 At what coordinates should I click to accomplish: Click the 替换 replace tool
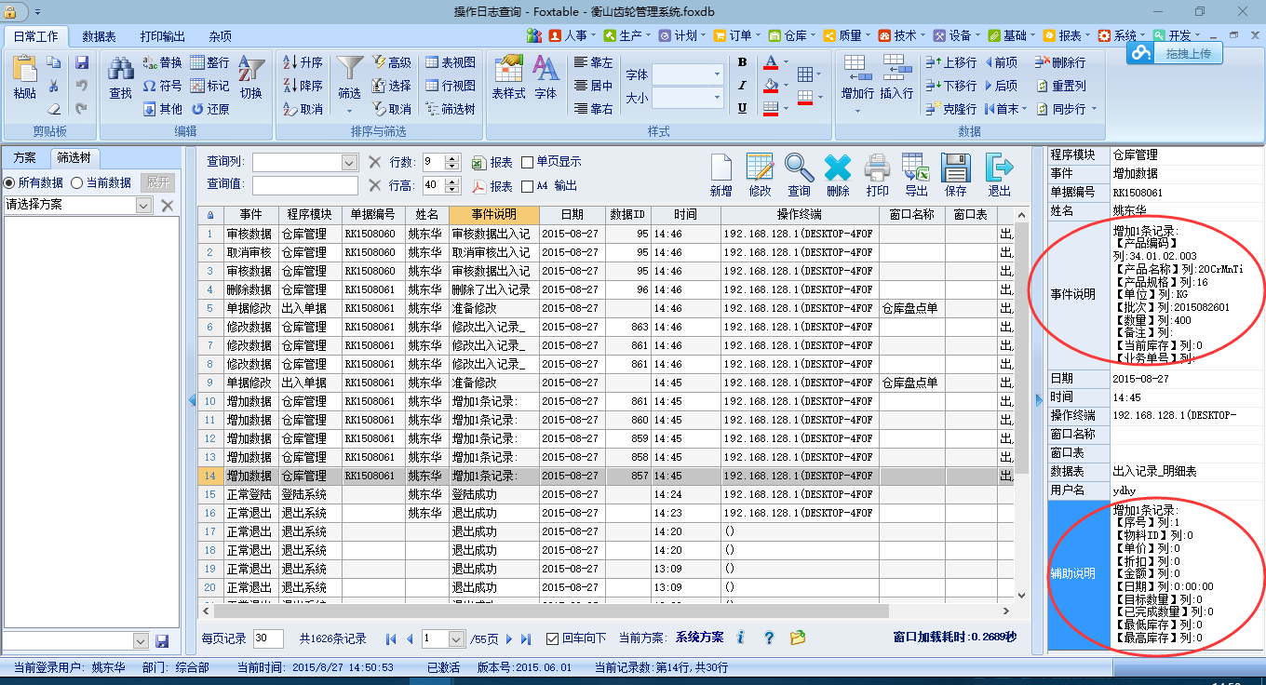pyautogui.click(x=163, y=62)
